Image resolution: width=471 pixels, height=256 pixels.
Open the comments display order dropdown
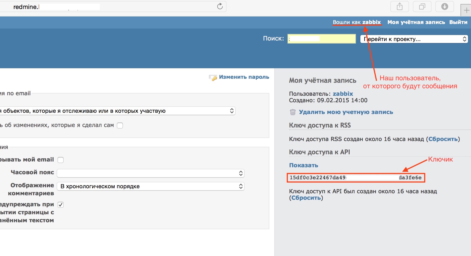pyautogui.click(x=151, y=186)
